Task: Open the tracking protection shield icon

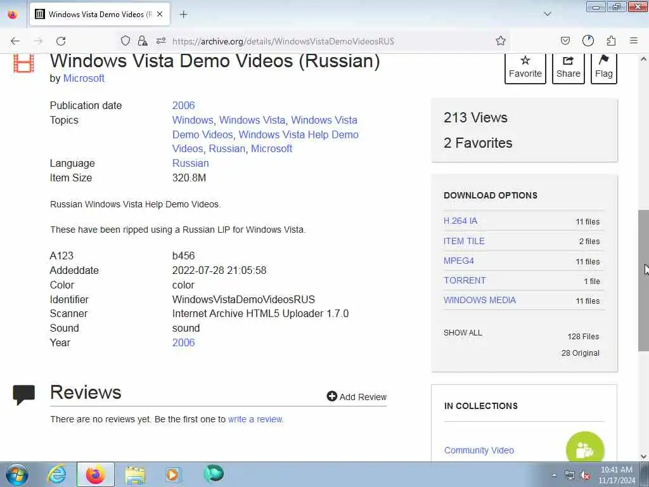Action: tap(125, 41)
